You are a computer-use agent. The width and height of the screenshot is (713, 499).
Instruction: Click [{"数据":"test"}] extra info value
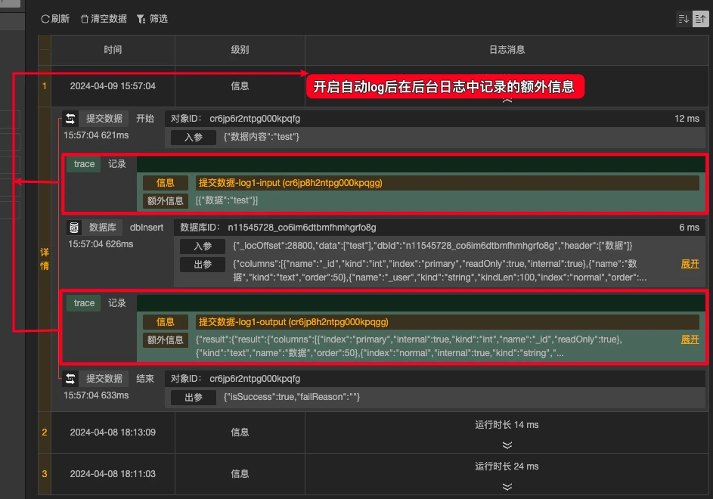tap(226, 200)
